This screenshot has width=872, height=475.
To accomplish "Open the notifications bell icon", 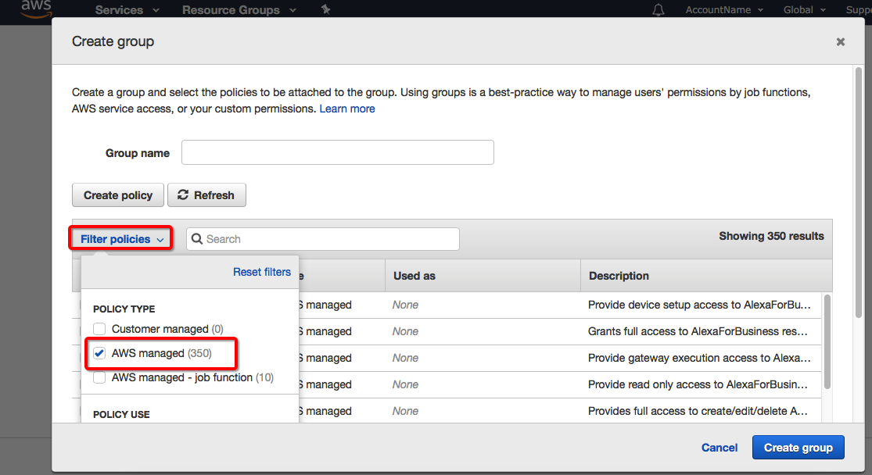I will coord(658,10).
